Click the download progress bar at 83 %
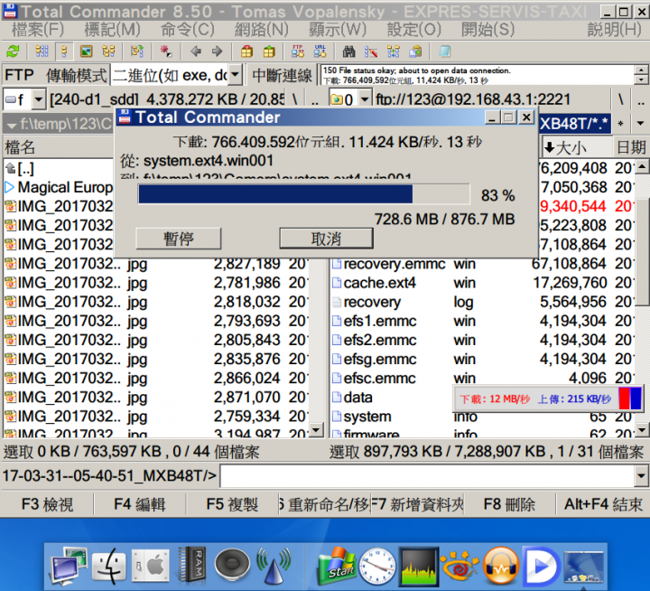 click(x=304, y=194)
